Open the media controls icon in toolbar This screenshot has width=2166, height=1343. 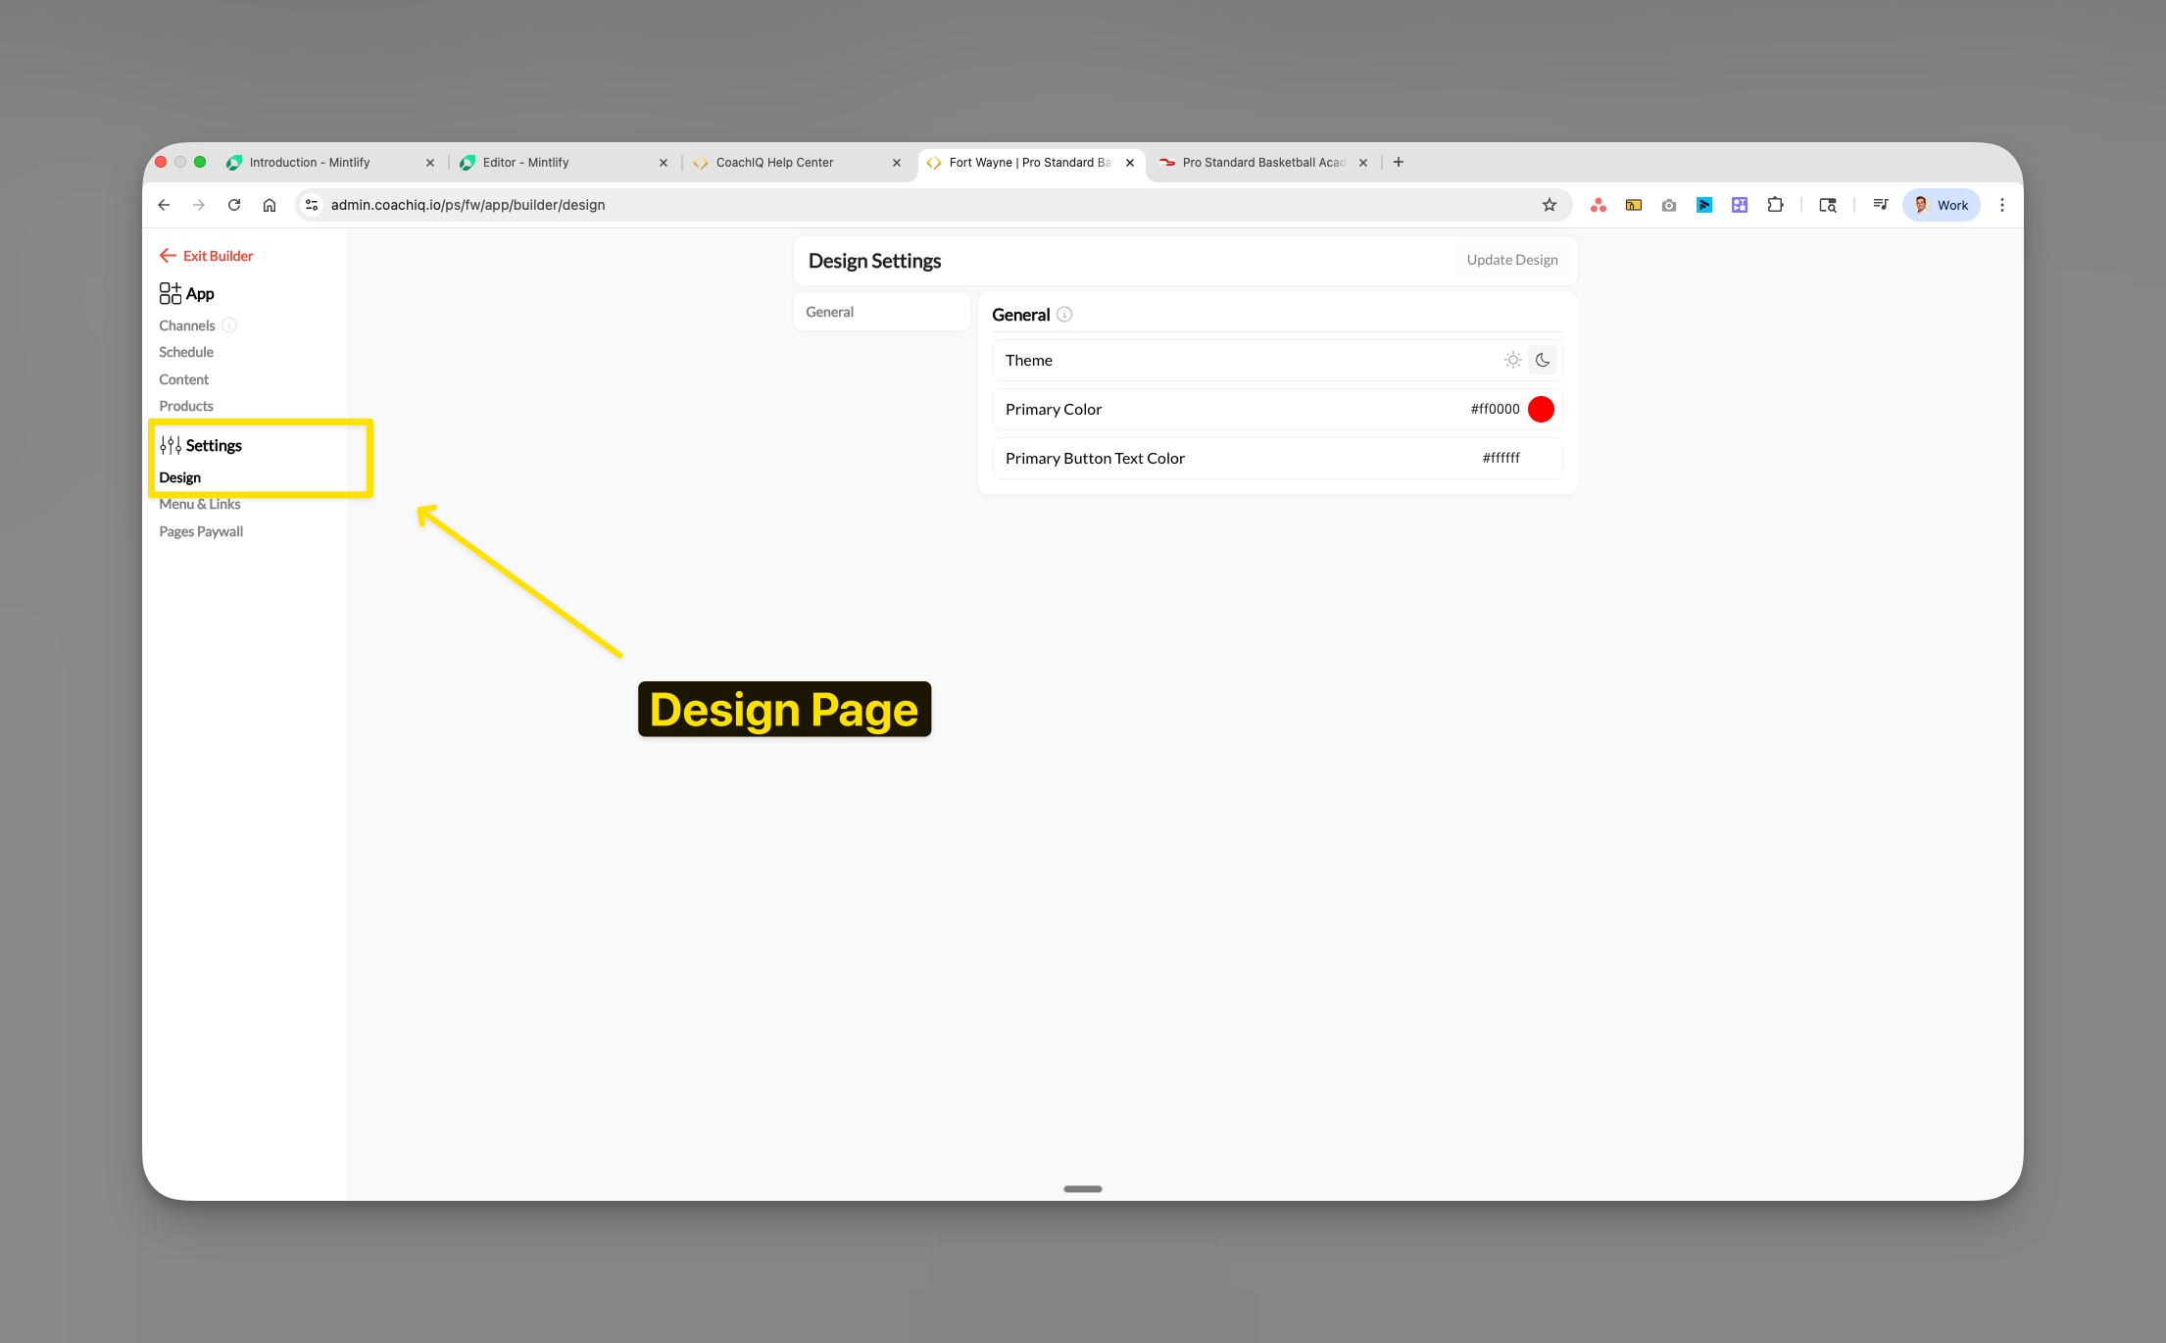pyautogui.click(x=1881, y=205)
